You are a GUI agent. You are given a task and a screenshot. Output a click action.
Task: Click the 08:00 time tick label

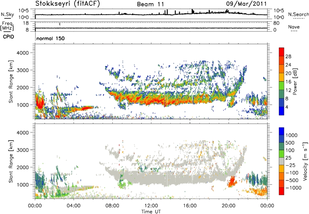pos(112,206)
